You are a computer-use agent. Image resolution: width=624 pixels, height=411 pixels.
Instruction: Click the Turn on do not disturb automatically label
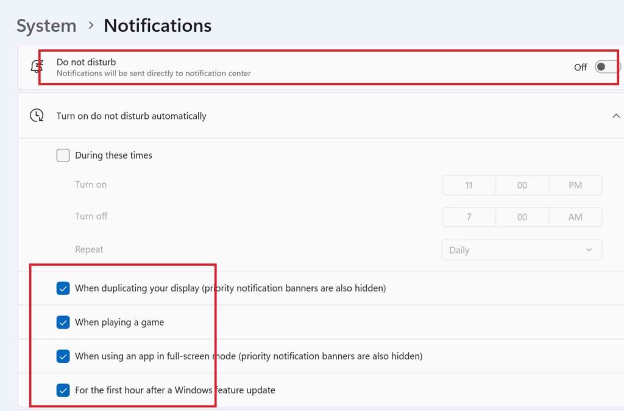tap(132, 116)
